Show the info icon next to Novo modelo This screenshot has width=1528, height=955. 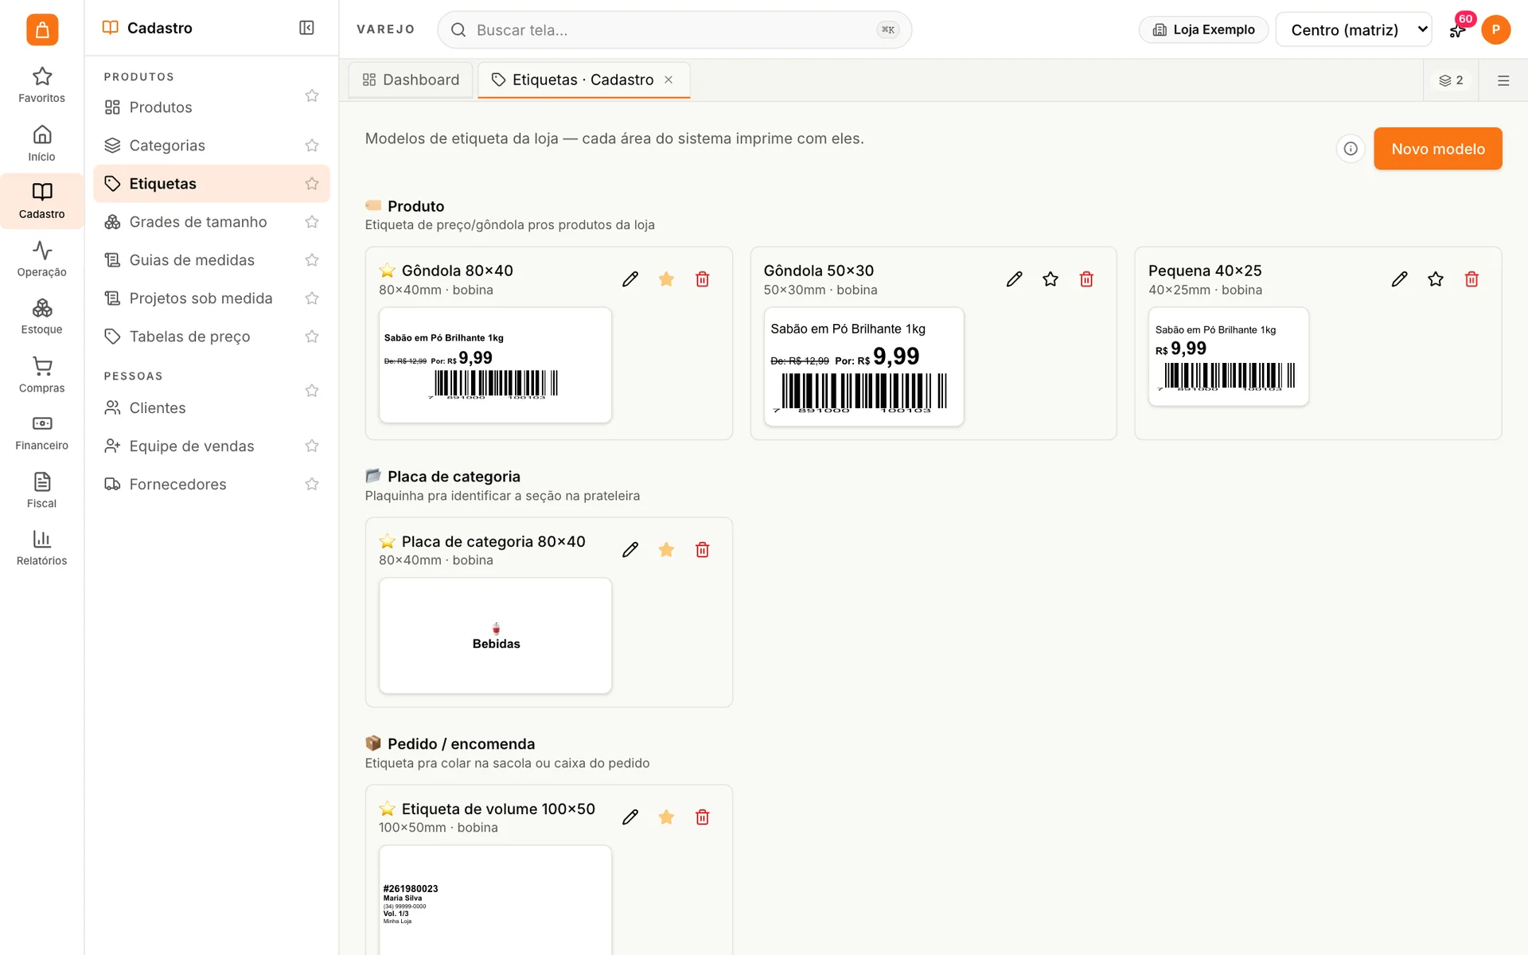tap(1351, 149)
